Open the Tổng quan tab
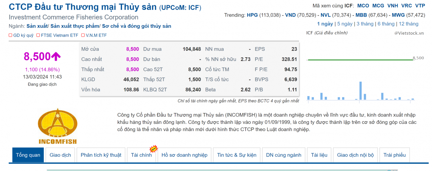Screen dimensions: 432x171 click(x=28, y=155)
